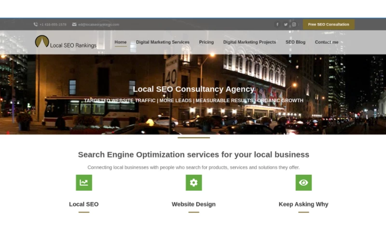This screenshot has height=231, width=386.
Task: Click the Keep Asking Why eye icon
Action: click(303, 182)
